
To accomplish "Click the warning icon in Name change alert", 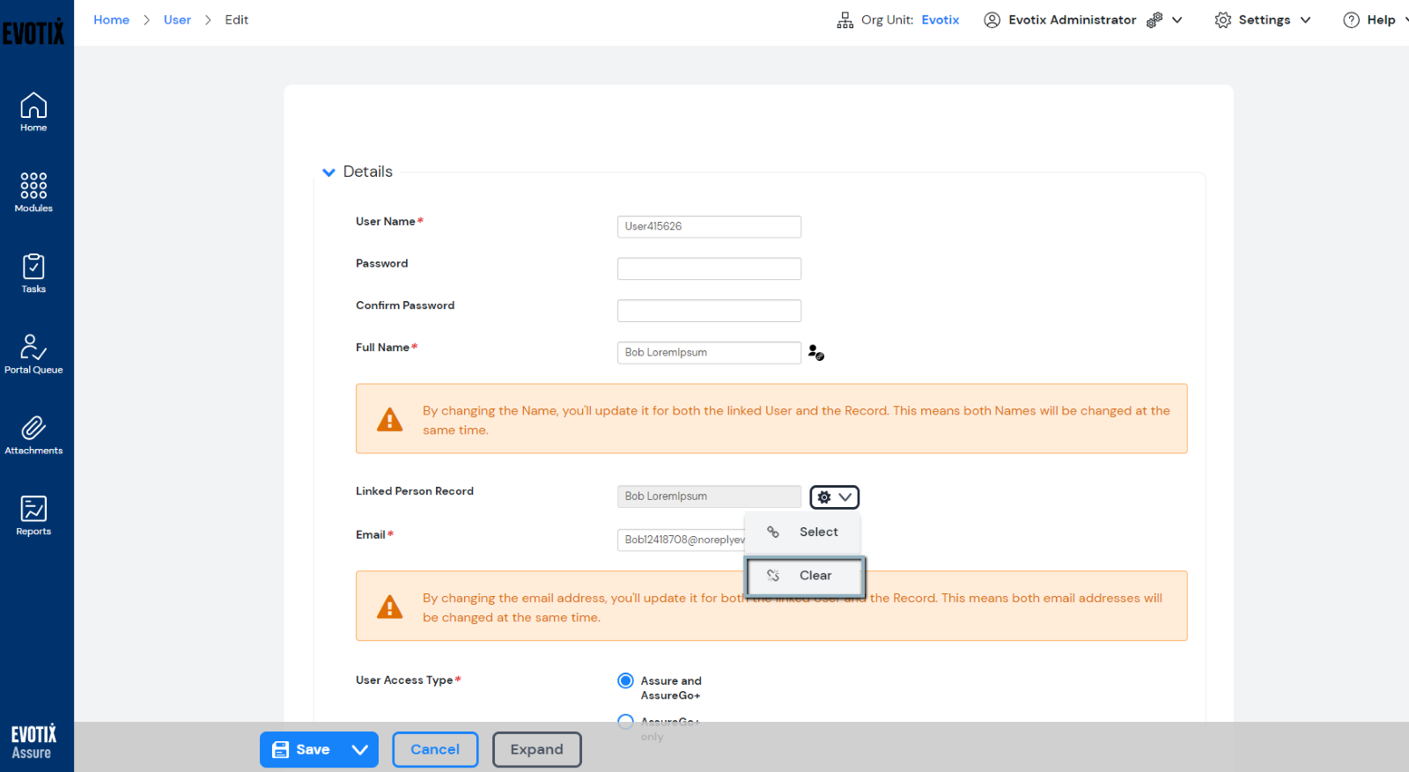I will (390, 420).
